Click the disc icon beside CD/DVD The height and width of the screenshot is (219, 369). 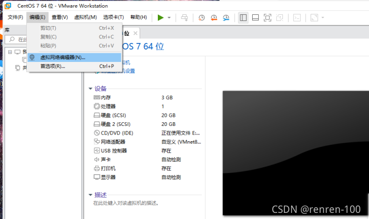tap(97, 133)
